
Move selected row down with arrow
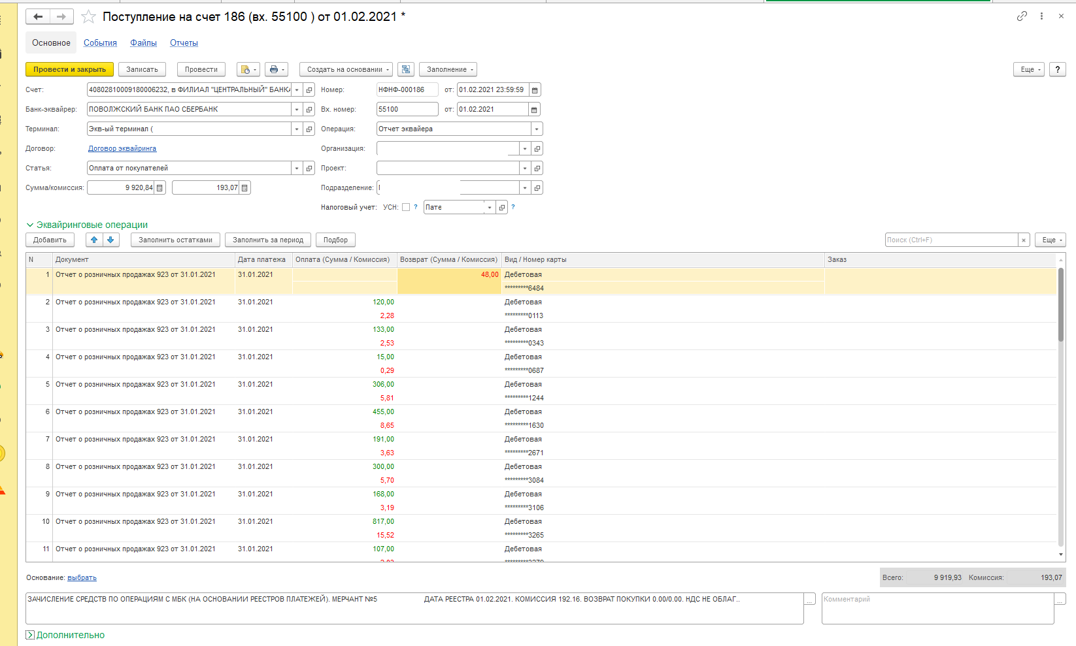110,240
